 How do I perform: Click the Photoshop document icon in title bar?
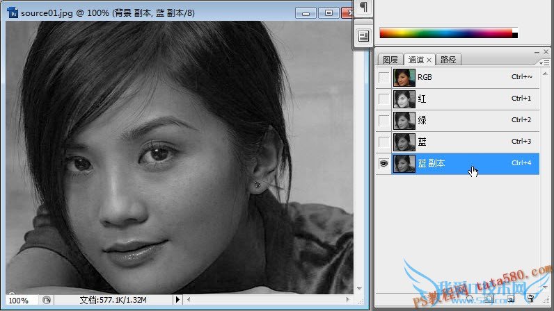(12, 12)
